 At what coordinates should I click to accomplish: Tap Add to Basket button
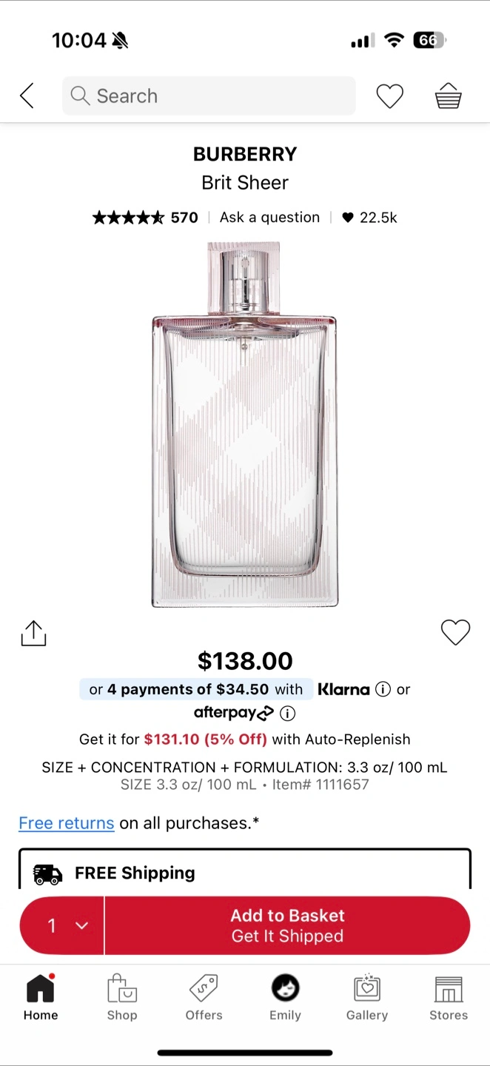[x=287, y=925]
